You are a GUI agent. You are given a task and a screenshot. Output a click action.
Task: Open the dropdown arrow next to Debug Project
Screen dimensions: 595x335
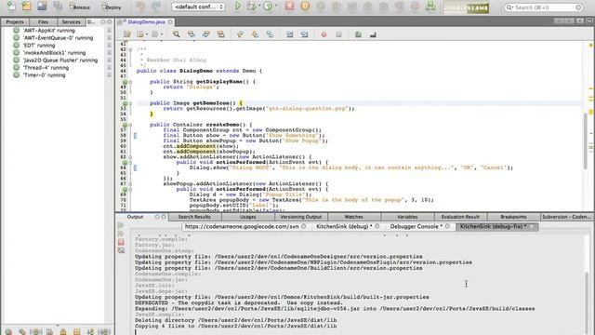259,7
